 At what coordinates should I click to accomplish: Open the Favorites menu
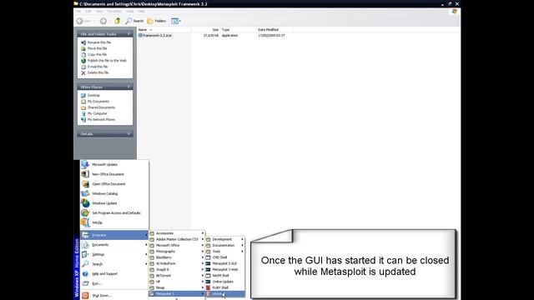[x=114, y=11]
